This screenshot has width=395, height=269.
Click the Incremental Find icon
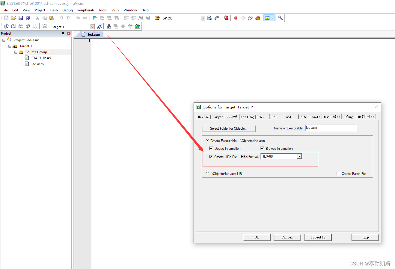click(x=217, y=18)
